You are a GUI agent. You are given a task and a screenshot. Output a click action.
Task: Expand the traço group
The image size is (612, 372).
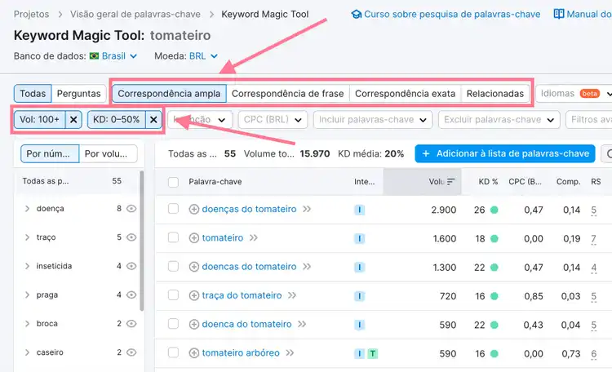tap(27, 237)
